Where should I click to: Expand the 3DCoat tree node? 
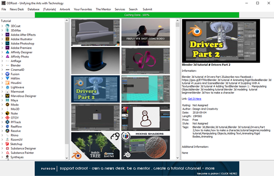click(x=2, y=26)
